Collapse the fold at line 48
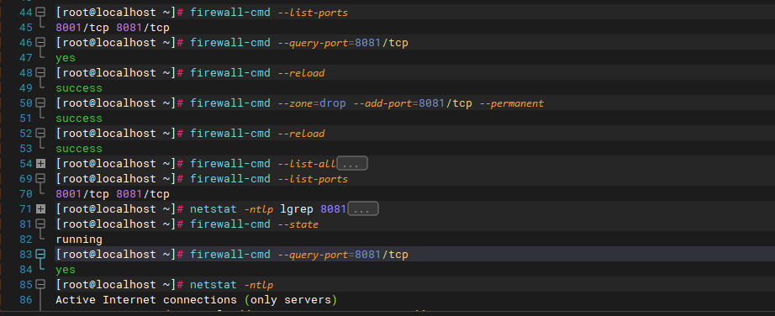Viewport: 775px width, 316px height. (40, 72)
